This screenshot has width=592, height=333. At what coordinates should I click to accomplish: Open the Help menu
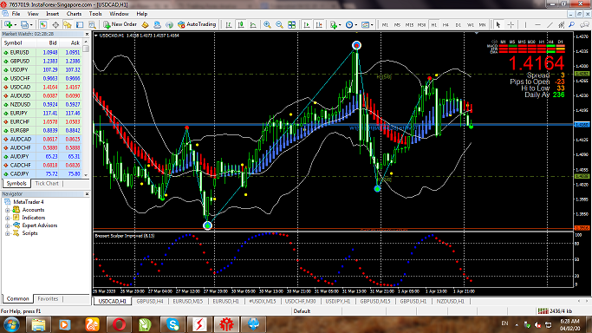pos(142,14)
